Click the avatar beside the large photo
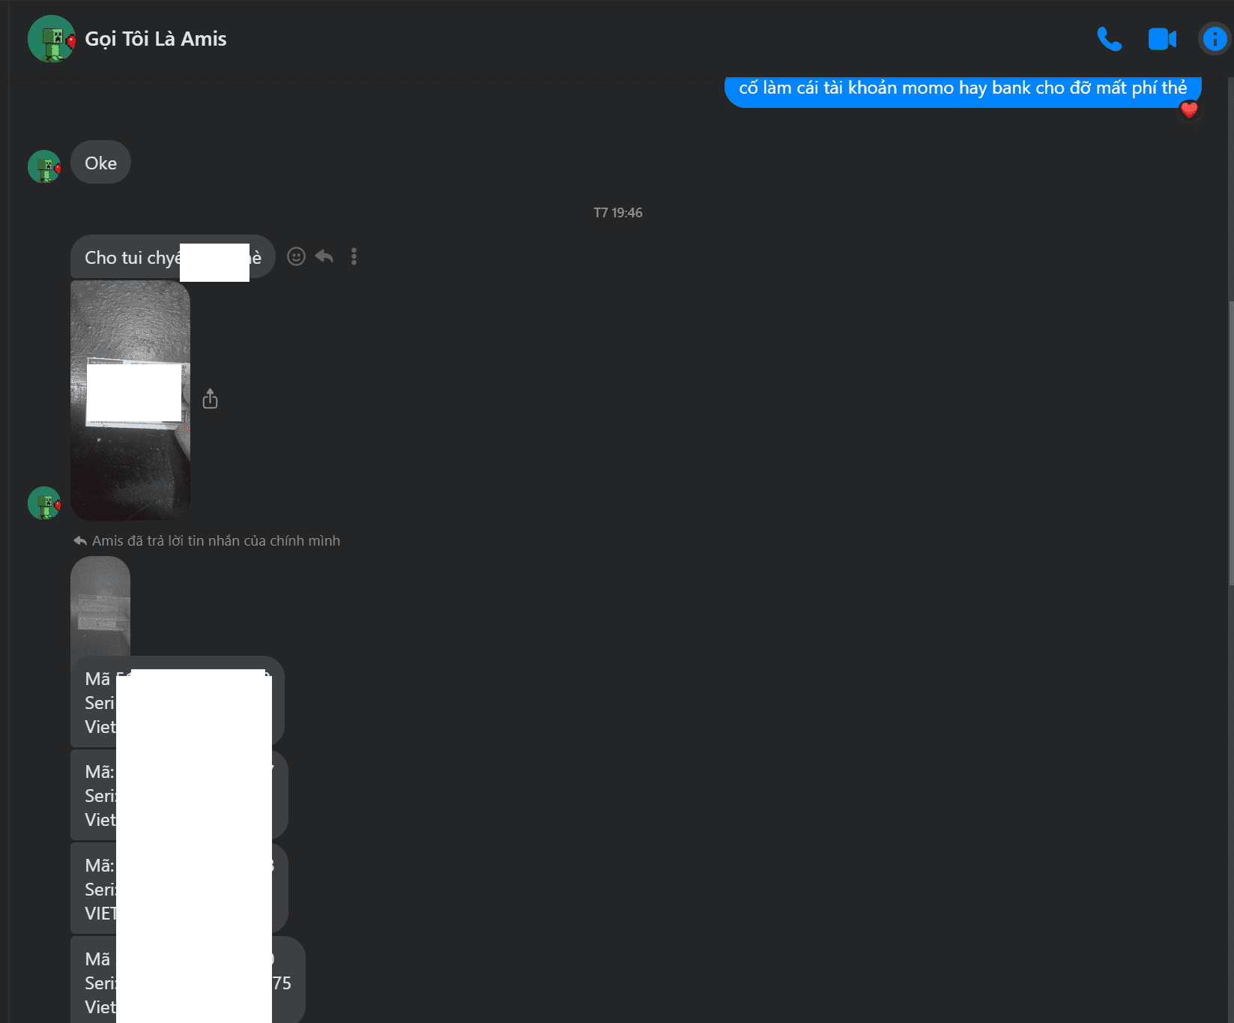 [44, 503]
